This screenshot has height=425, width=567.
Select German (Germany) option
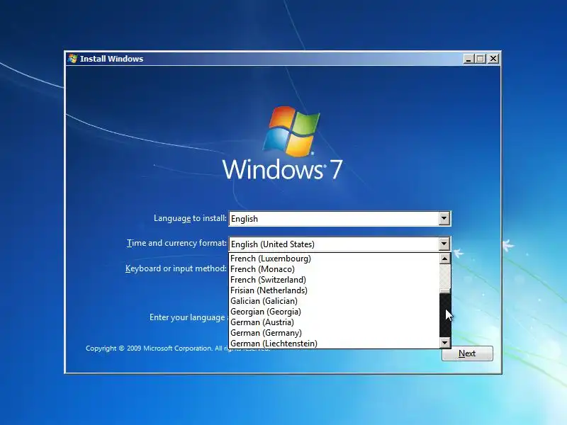click(334, 333)
